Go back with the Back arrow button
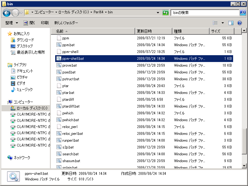The image size is (248, 186). (x=7, y=13)
